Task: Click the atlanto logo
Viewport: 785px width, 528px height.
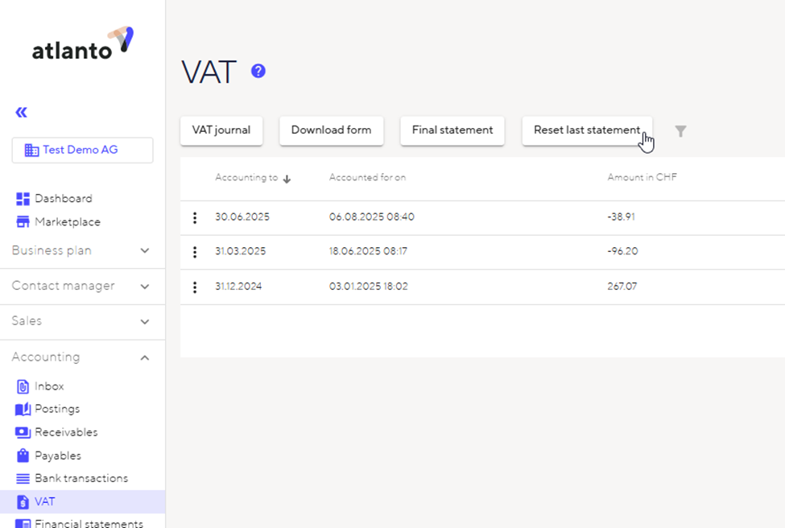Action: 82,44
